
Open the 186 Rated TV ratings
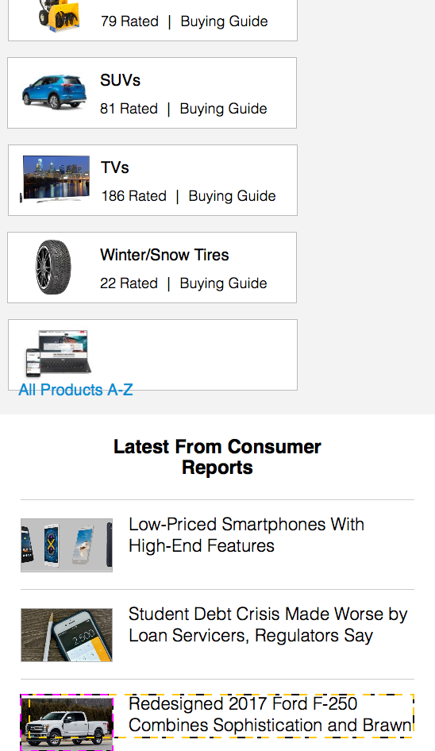(x=133, y=196)
